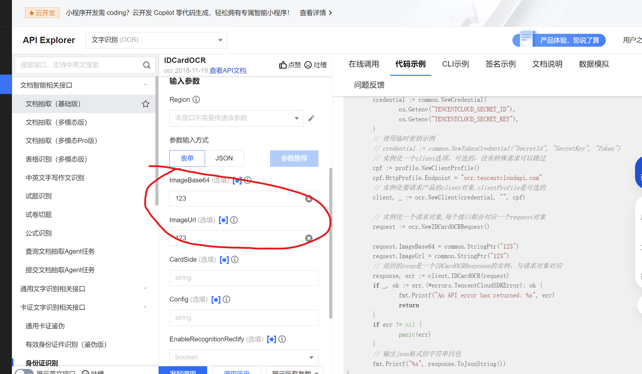Clear the ImageUrl field with x icon
The image size is (642, 374).
click(309, 238)
